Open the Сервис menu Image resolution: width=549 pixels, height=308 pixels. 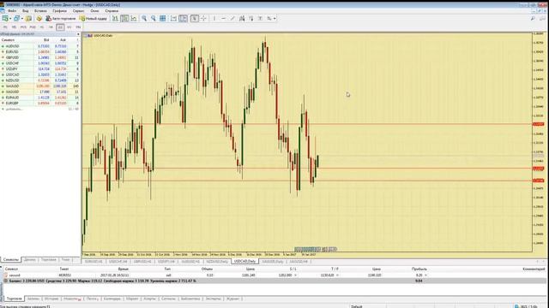tap(78, 11)
